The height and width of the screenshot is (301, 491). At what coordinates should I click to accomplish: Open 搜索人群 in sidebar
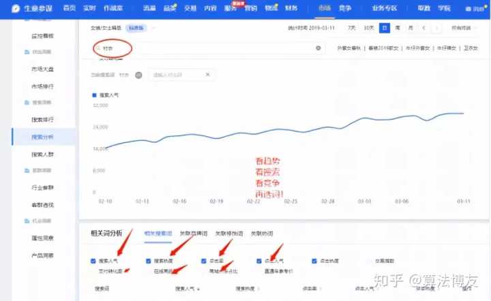point(42,155)
